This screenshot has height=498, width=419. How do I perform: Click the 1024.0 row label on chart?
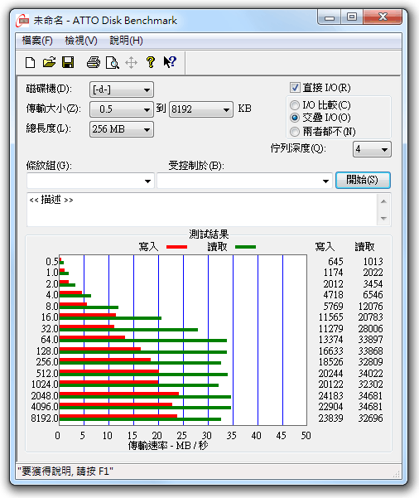pos(45,384)
